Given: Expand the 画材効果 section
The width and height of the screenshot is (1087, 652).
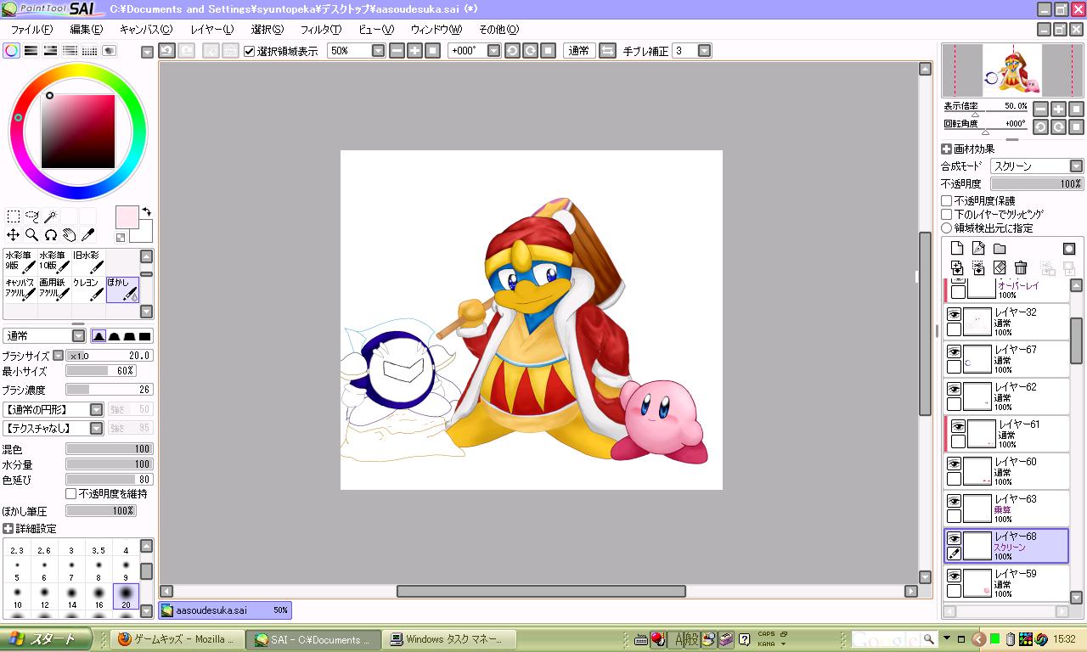Looking at the screenshot, I should pos(946,149).
